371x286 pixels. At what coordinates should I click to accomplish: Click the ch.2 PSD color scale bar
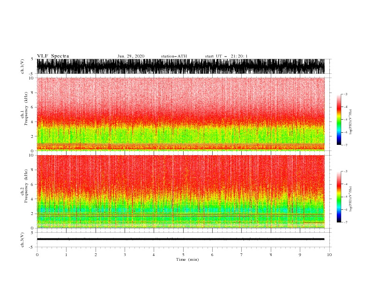(x=339, y=197)
